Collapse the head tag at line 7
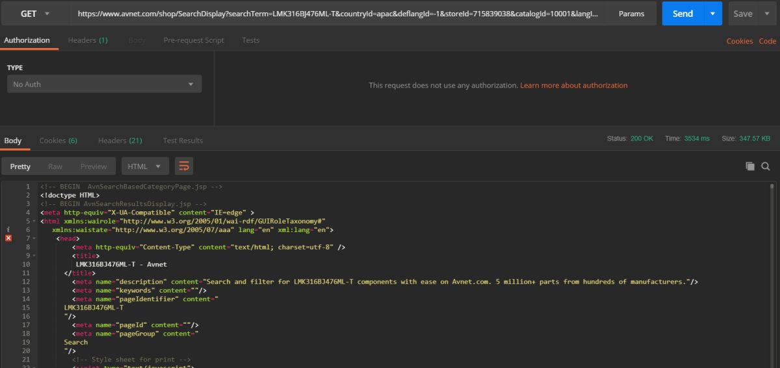Image resolution: width=780 pixels, height=368 pixels. (34, 239)
